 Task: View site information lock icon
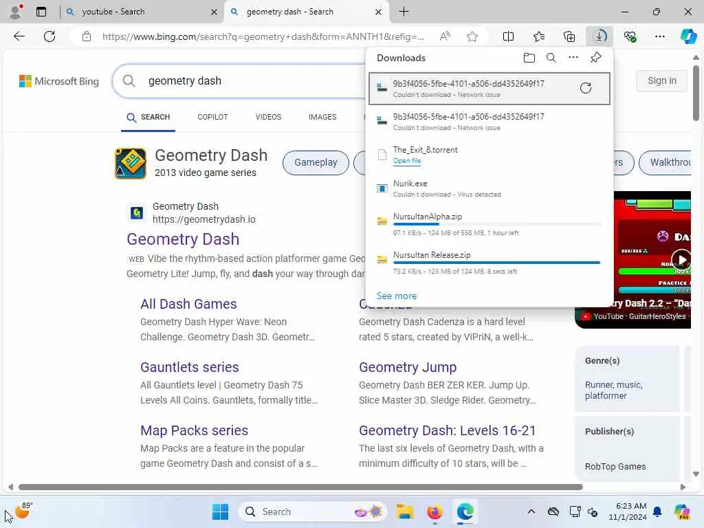point(87,36)
